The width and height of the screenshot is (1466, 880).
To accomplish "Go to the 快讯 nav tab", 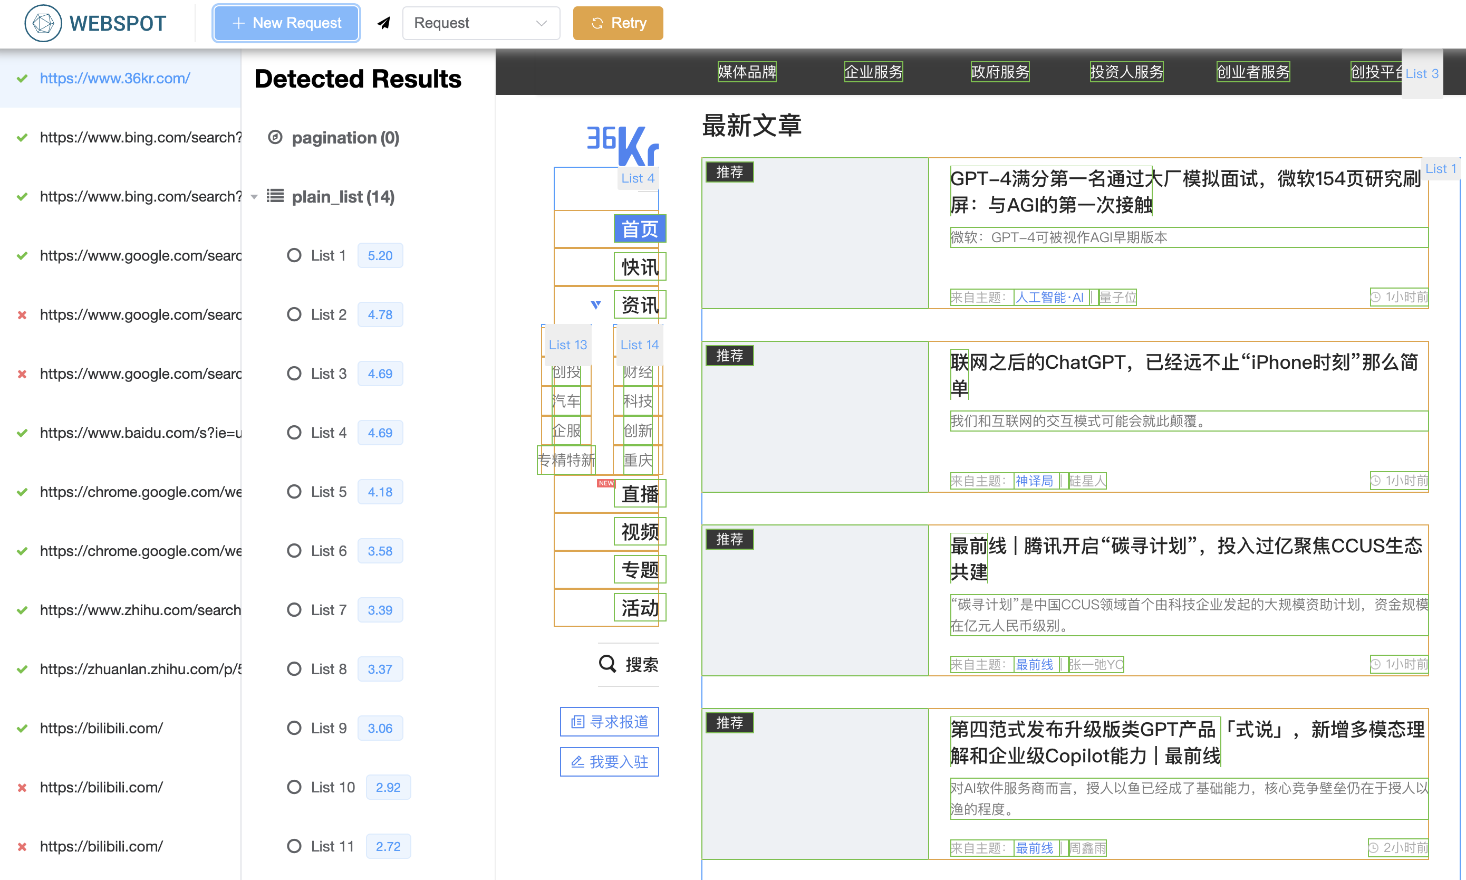I will coord(640,267).
